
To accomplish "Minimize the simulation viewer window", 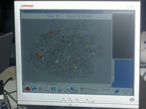I will pyautogui.click(x=105, y=12).
